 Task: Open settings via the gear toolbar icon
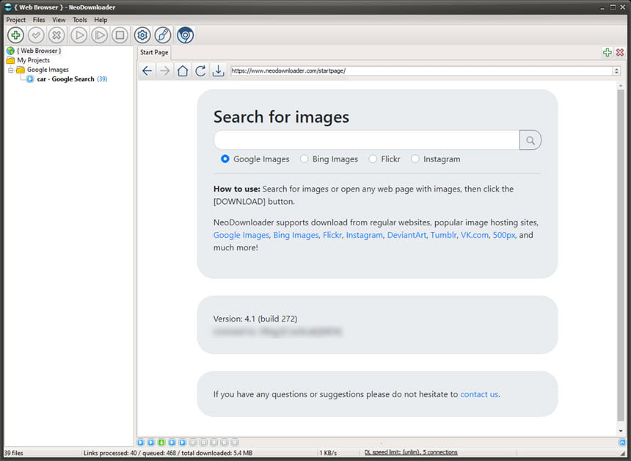point(142,35)
